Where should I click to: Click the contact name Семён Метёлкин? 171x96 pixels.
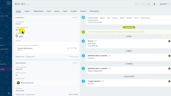coord(25,48)
